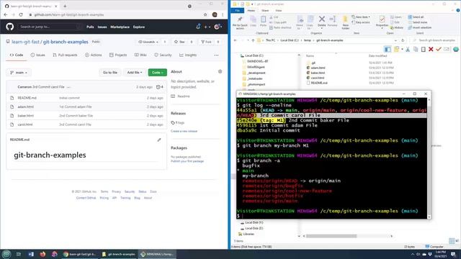
Task: Click New folder in the Explorer ribbon
Action: coord(346,22)
